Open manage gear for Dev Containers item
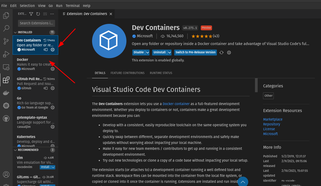This screenshot has height=186, width=321. pos(53,50)
